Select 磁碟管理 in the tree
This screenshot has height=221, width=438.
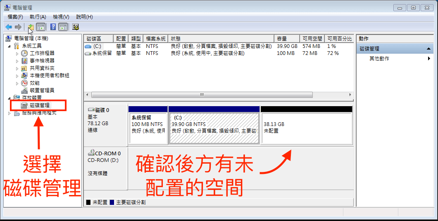[x=40, y=105]
